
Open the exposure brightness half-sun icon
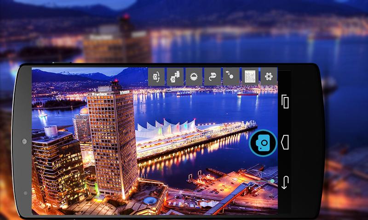click(x=194, y=77)
